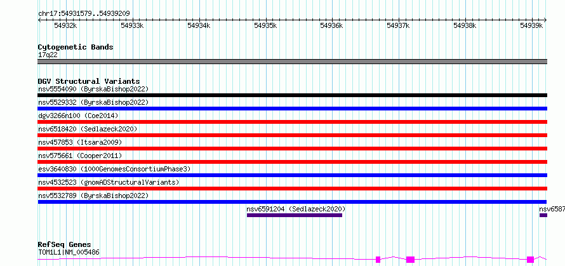Click the black nsv5554090 variant bar

[292, 95]
